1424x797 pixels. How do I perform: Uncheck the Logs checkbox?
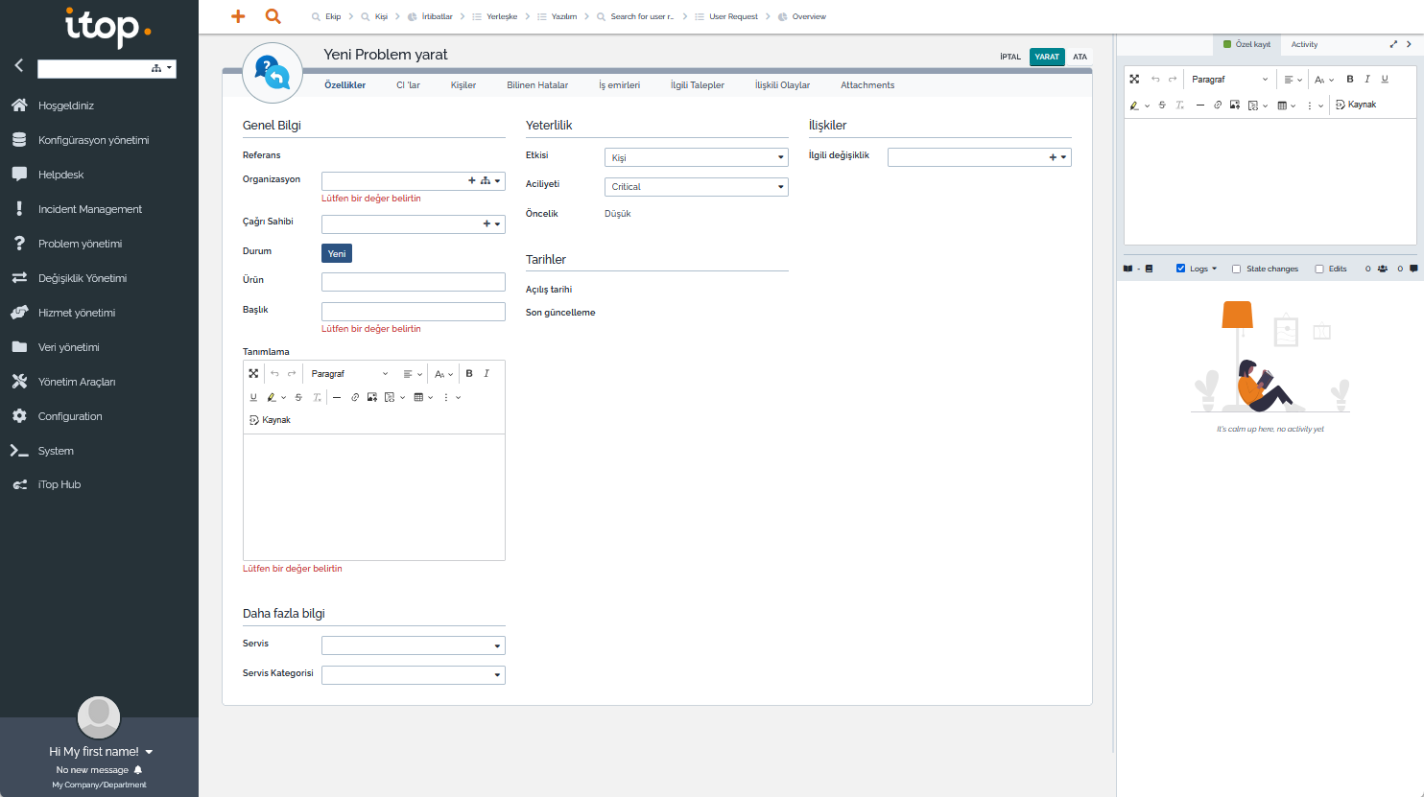click(1180, 270)
